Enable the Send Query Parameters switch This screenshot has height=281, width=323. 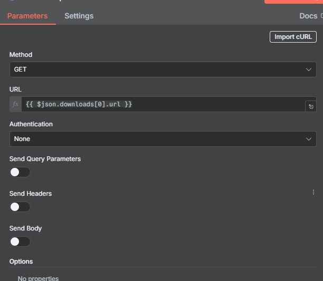pos(20,172)
